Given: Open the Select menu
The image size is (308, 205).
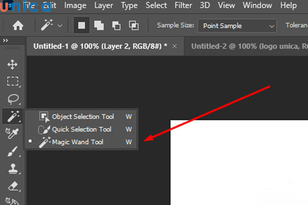Looking at the screenshot, I should (x=156, y=5).
